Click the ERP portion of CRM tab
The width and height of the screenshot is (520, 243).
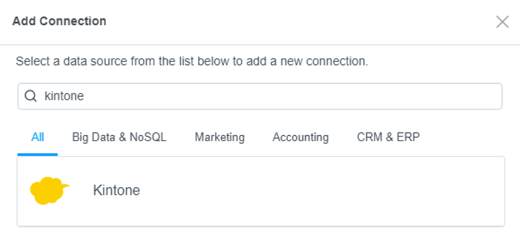(x=408, y=137)
